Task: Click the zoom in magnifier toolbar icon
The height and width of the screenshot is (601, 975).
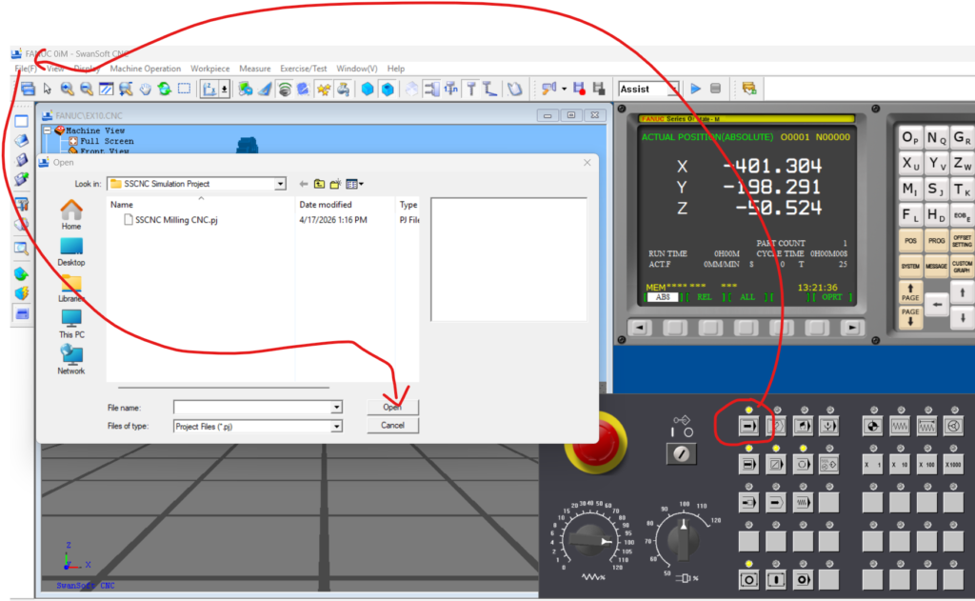Action: 68,89
